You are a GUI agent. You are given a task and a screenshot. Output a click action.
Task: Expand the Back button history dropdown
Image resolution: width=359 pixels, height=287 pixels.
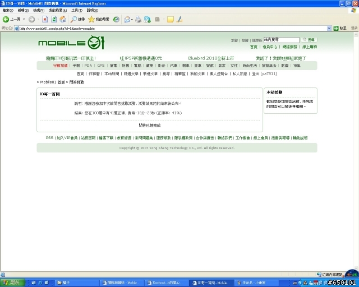pyautogui.click(x=24, y=20)
